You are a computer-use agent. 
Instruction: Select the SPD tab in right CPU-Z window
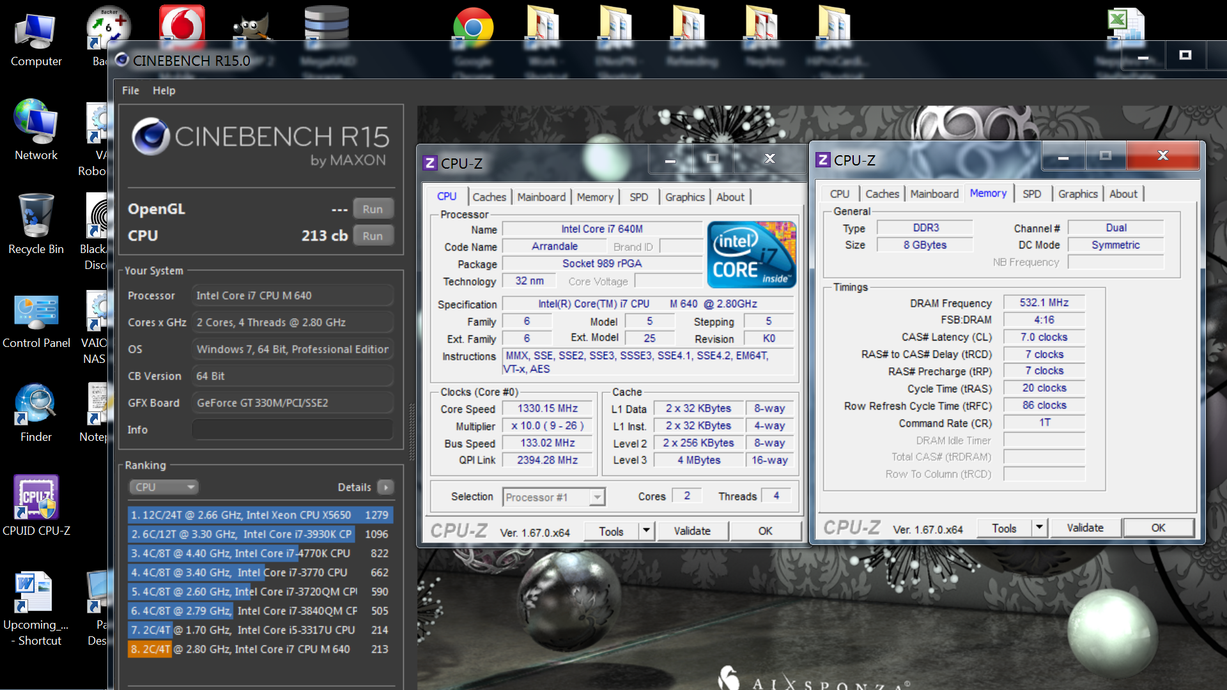[1031, 194]
